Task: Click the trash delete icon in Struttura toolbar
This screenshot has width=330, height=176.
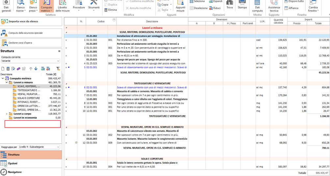Action: tap(8, 69)
